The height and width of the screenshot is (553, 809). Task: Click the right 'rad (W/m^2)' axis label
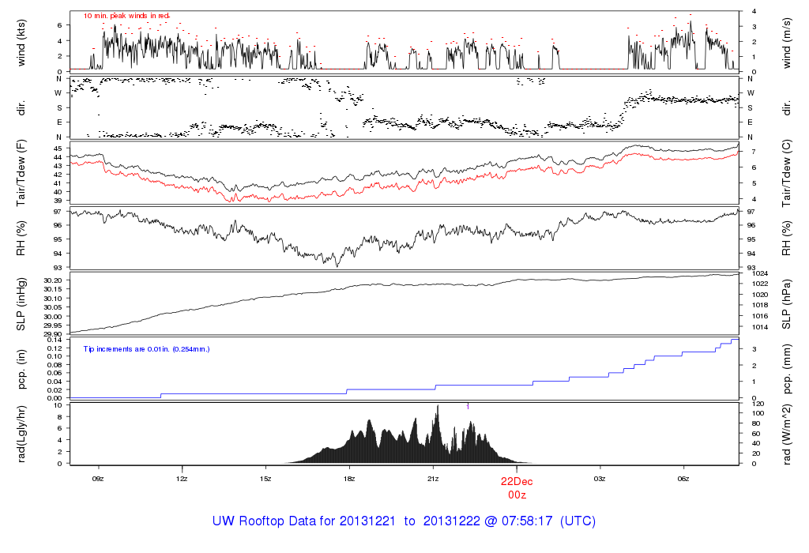point(786,434)
